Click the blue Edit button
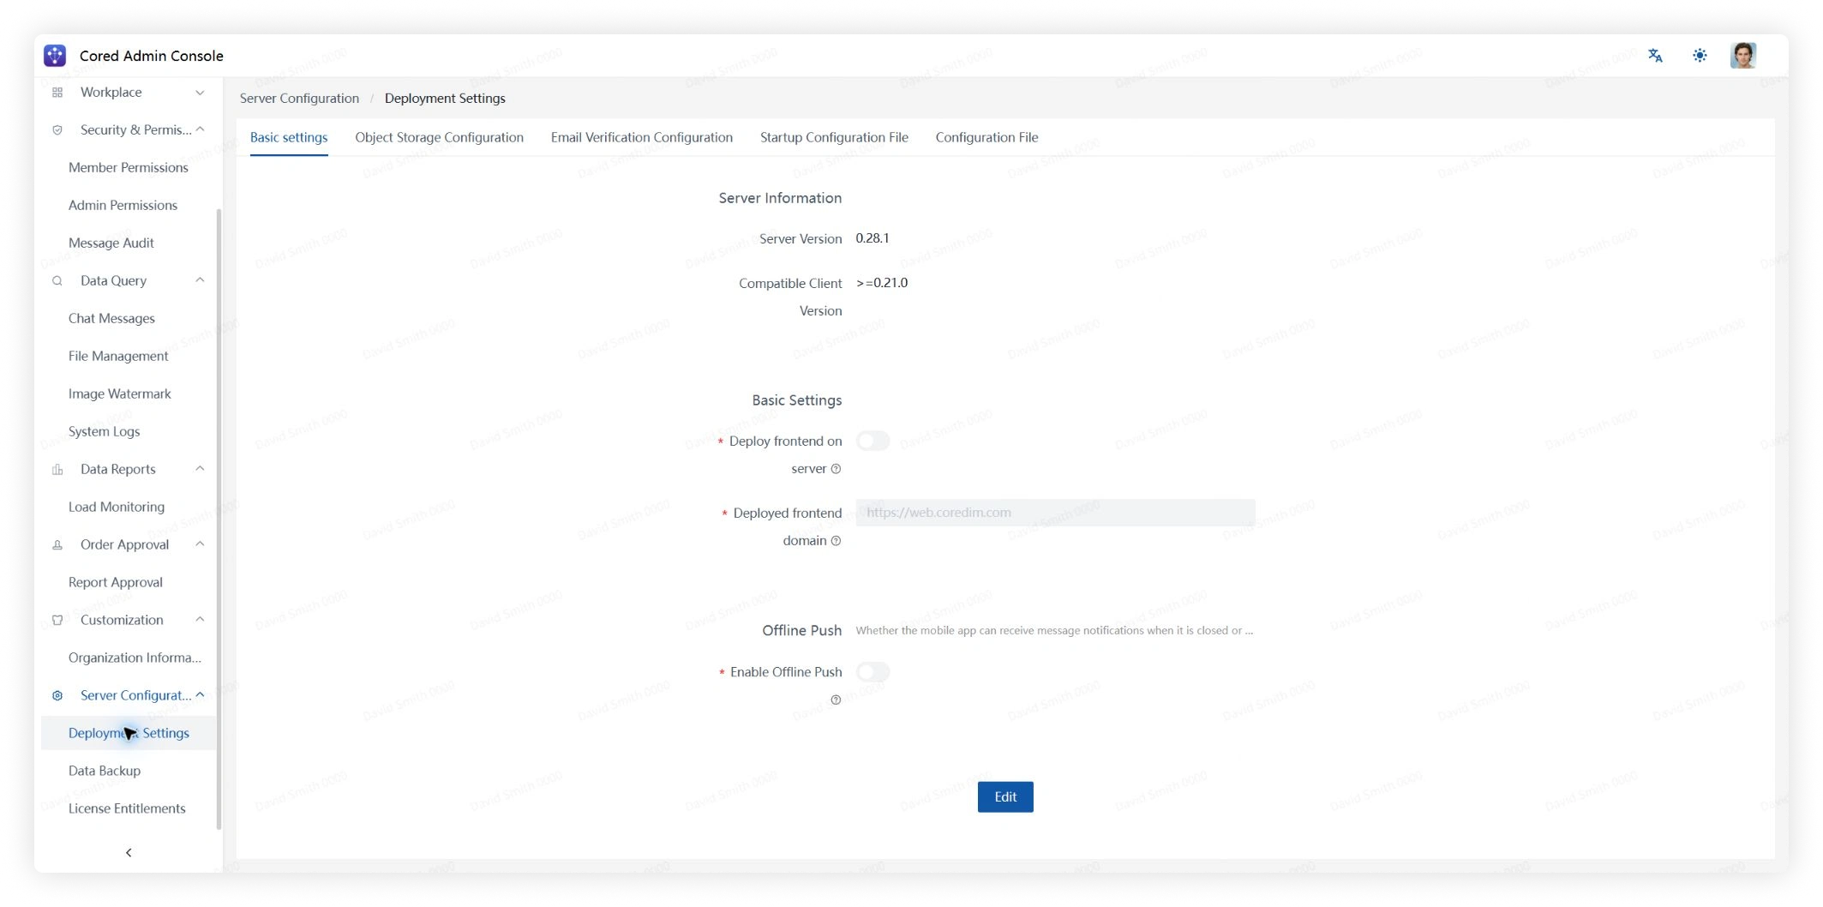Screen dimensions: 1823x907 click(1005, 797)
